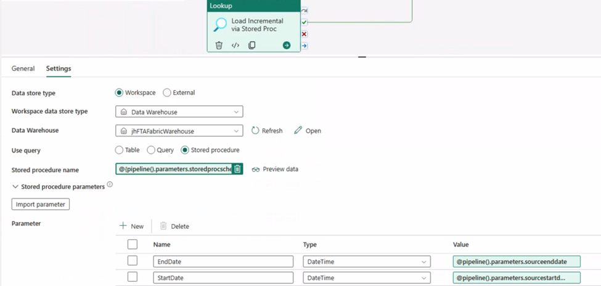Tick the select-all checkbox in parameter header
The width and height of the screenshot is (601, 286).
tap(133, 244)
